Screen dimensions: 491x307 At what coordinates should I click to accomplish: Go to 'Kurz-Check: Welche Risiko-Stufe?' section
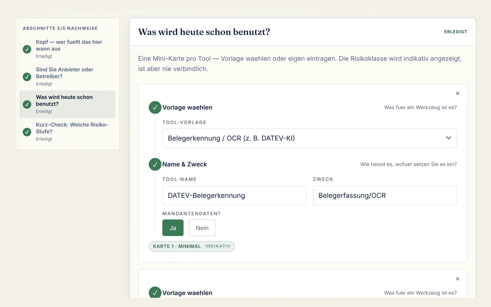tap(67, 132)
